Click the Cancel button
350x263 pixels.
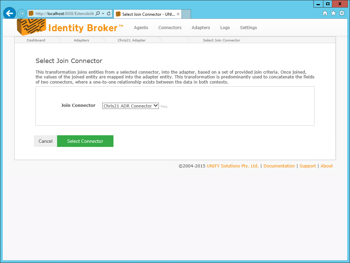pos(45,141)
